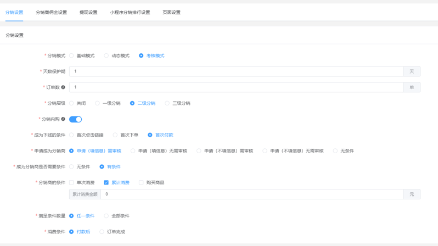Open the 分销商佣金设置 tab
Image resolution: width=438 pixels, height=246 pixels.
(x=51, y=12)
